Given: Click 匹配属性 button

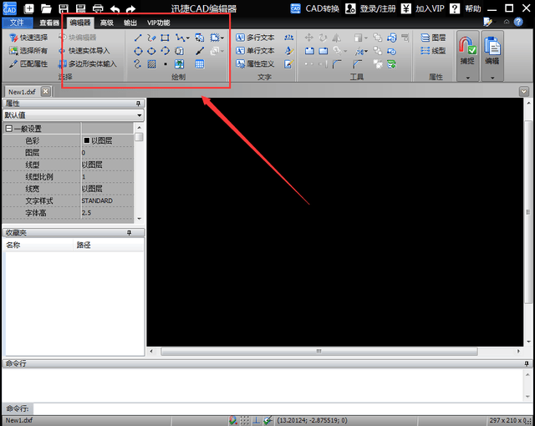Looking at the screenshot, I should tap(28, 63).
